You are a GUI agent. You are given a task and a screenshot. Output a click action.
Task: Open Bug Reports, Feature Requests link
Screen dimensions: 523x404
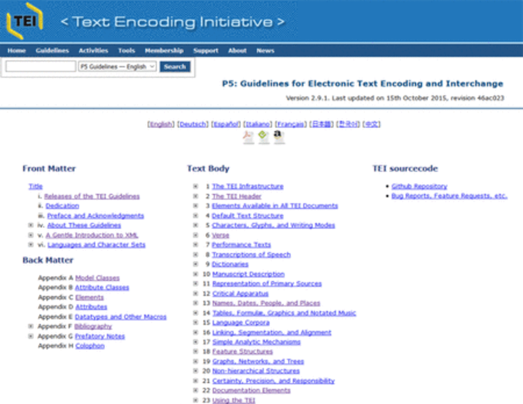449,196
